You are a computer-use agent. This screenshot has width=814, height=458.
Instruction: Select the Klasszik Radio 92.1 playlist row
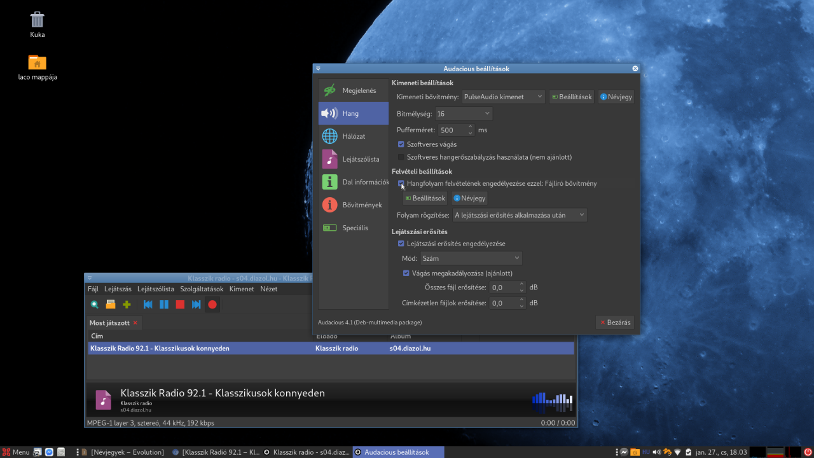[331, 349]
